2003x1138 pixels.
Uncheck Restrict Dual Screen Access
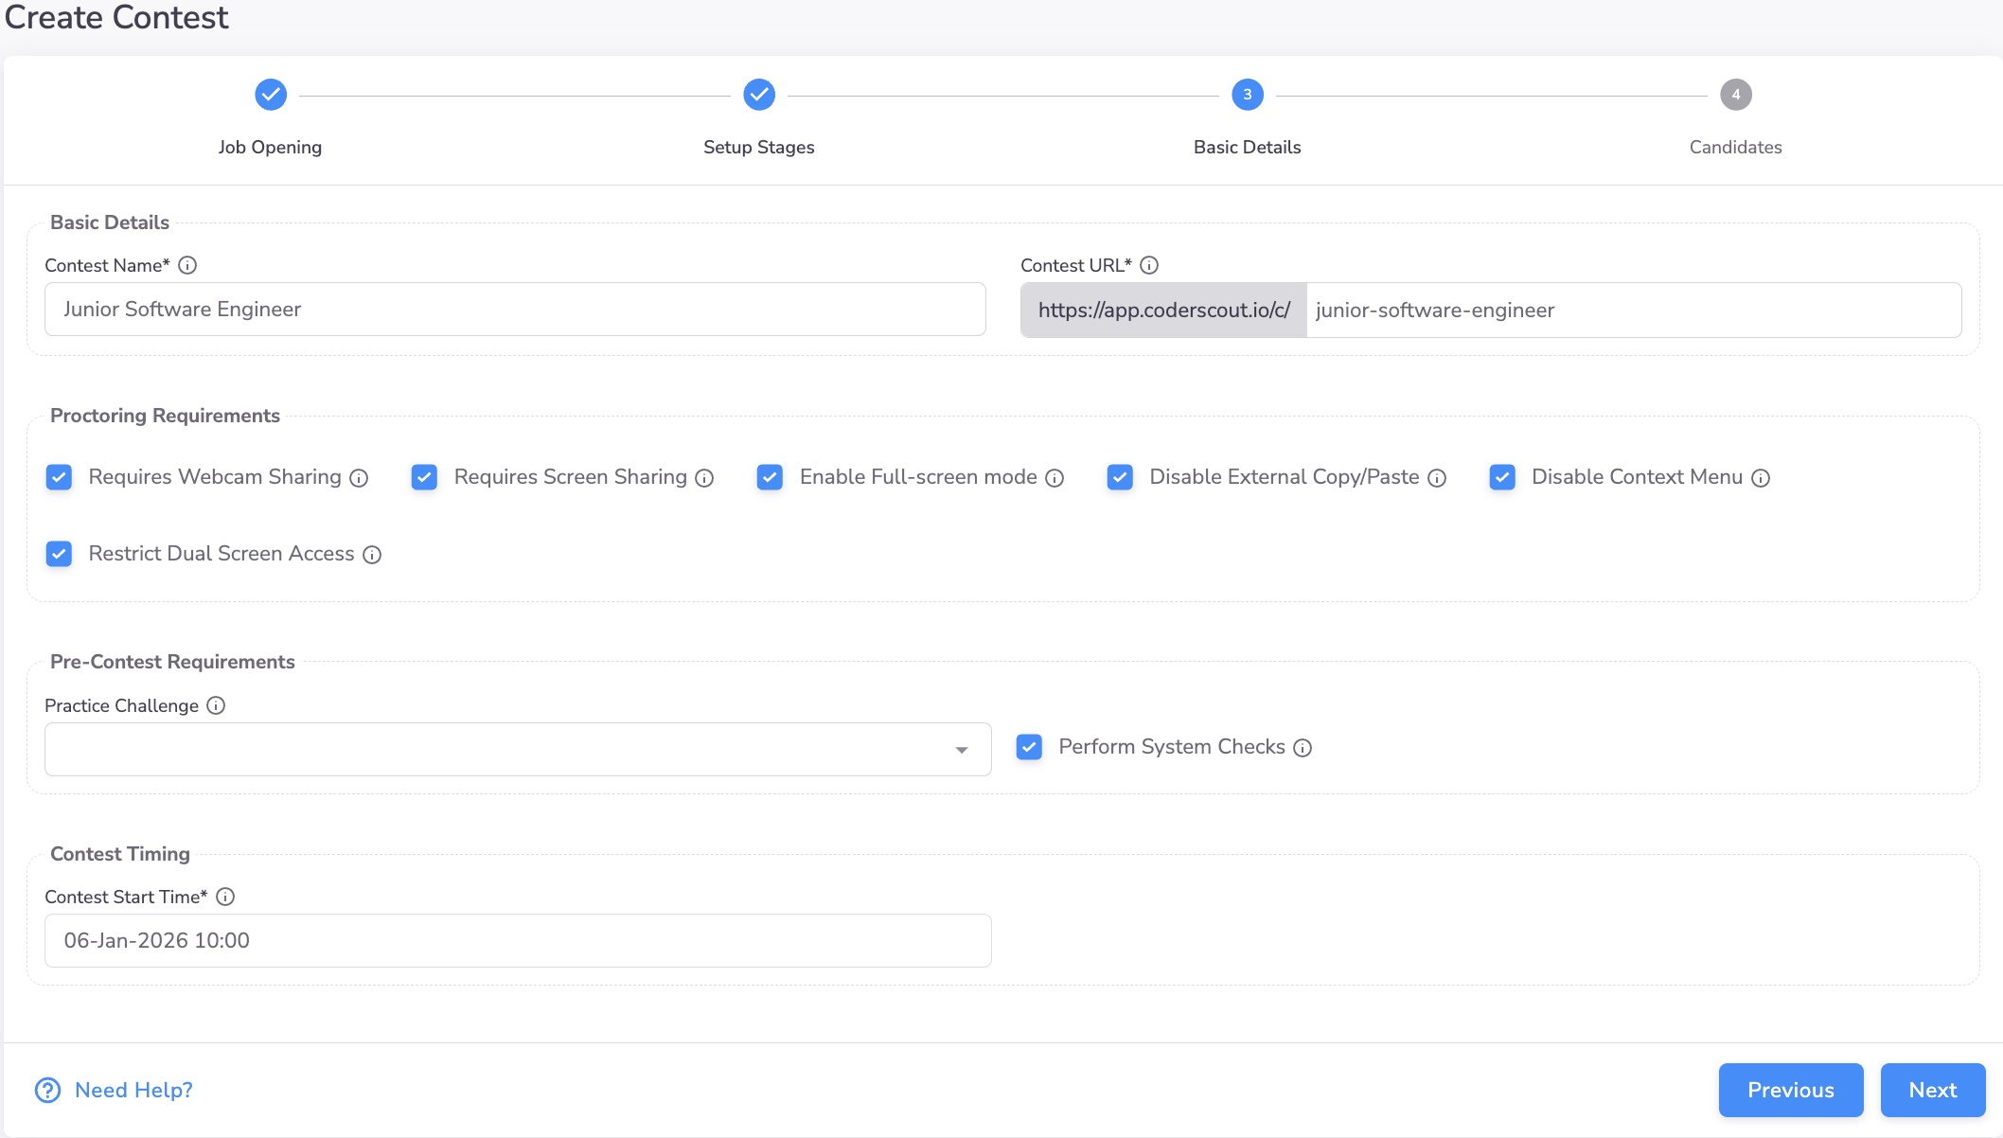[x=59, y=554]
